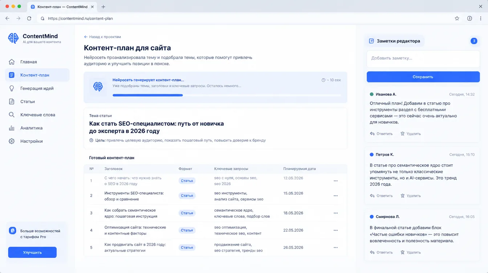Bookmark the page with the star icon
Image resolution: width=488 pixels, height=273 pixels.
coord(457,19)
